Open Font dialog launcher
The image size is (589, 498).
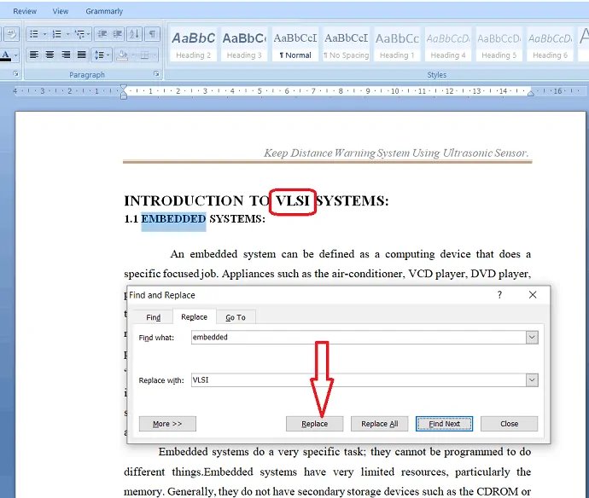[x=15, y=74]
